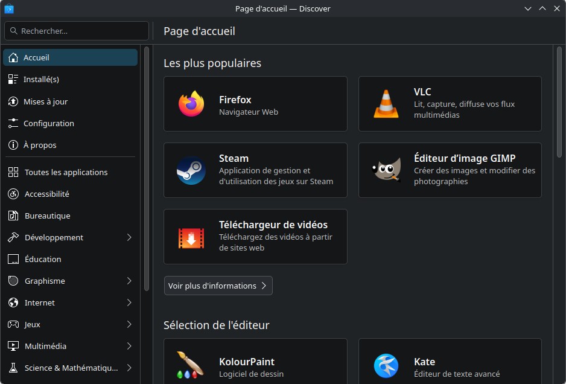Click the Toutes les applications grid icon
The image size is (566, 384).
tap(13, 172)
